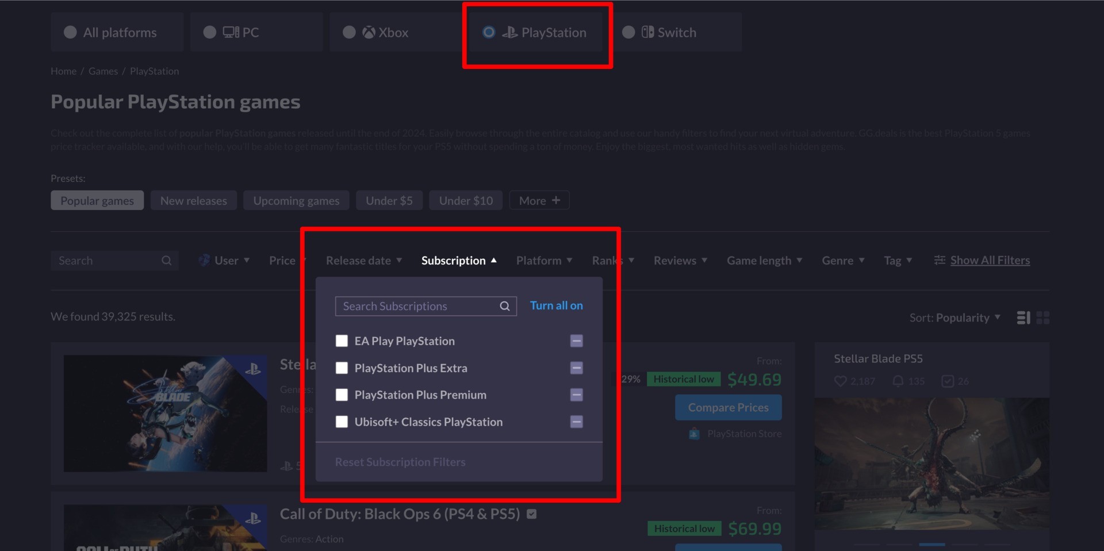
Task: Expand More presets
Action: pyautogui.click(x=539, y=201)
